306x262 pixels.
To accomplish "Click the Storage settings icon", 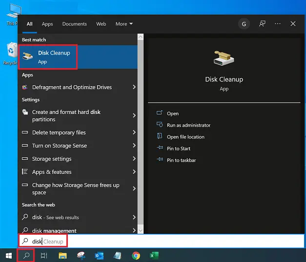I will (25, 159).
